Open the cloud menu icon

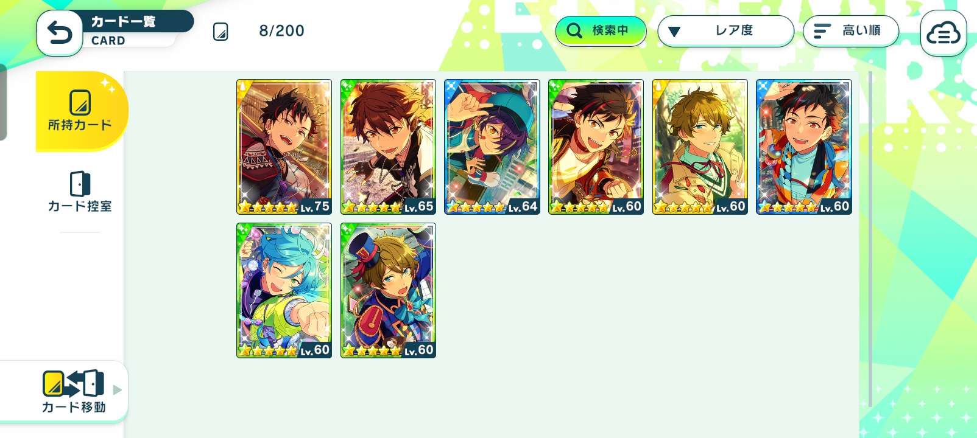pyautogui.click(x=943, y=33)
